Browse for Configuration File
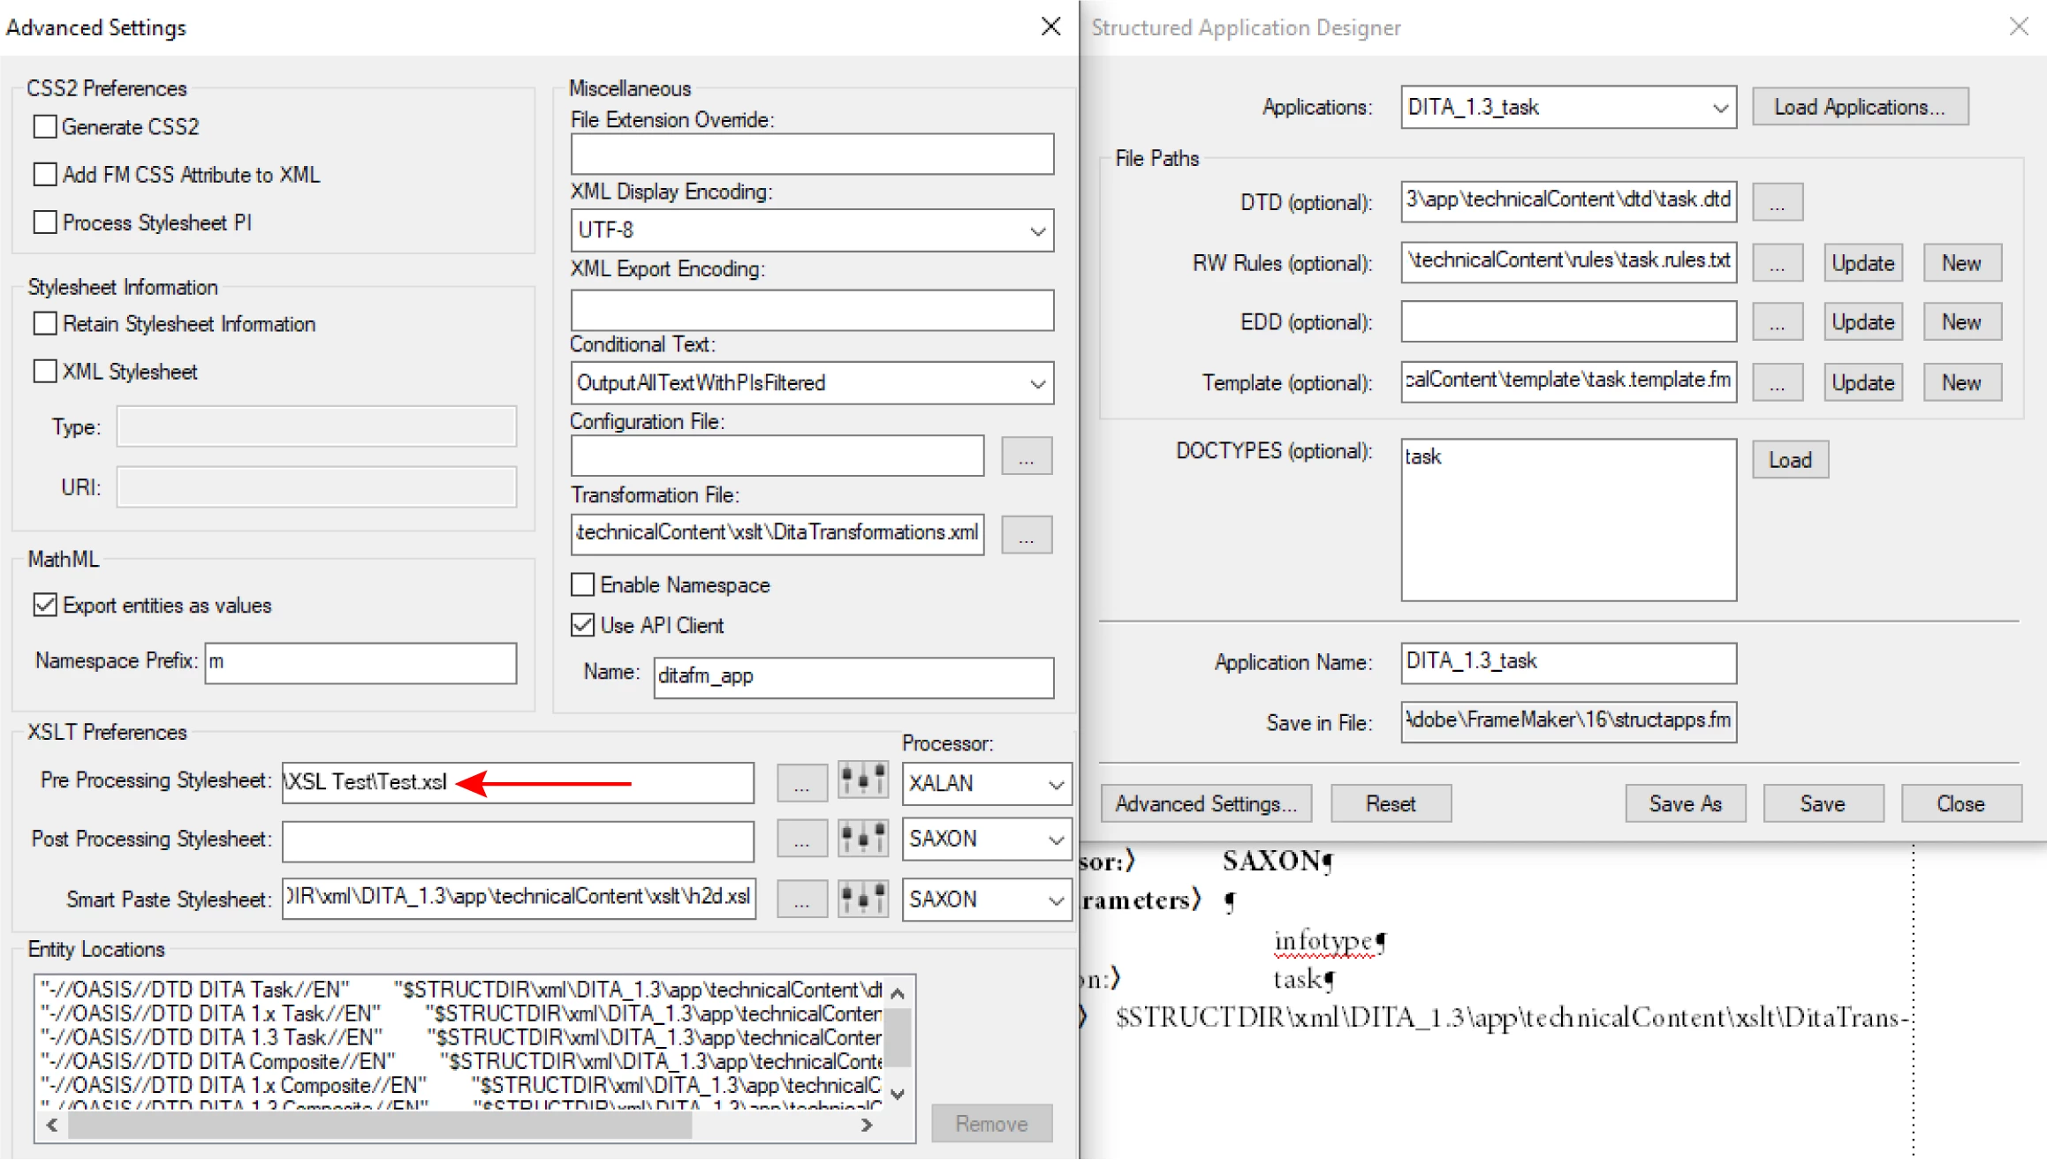Image resolution: width=2047 pixels, height=1160 pixels. [x=1026, y=456]
